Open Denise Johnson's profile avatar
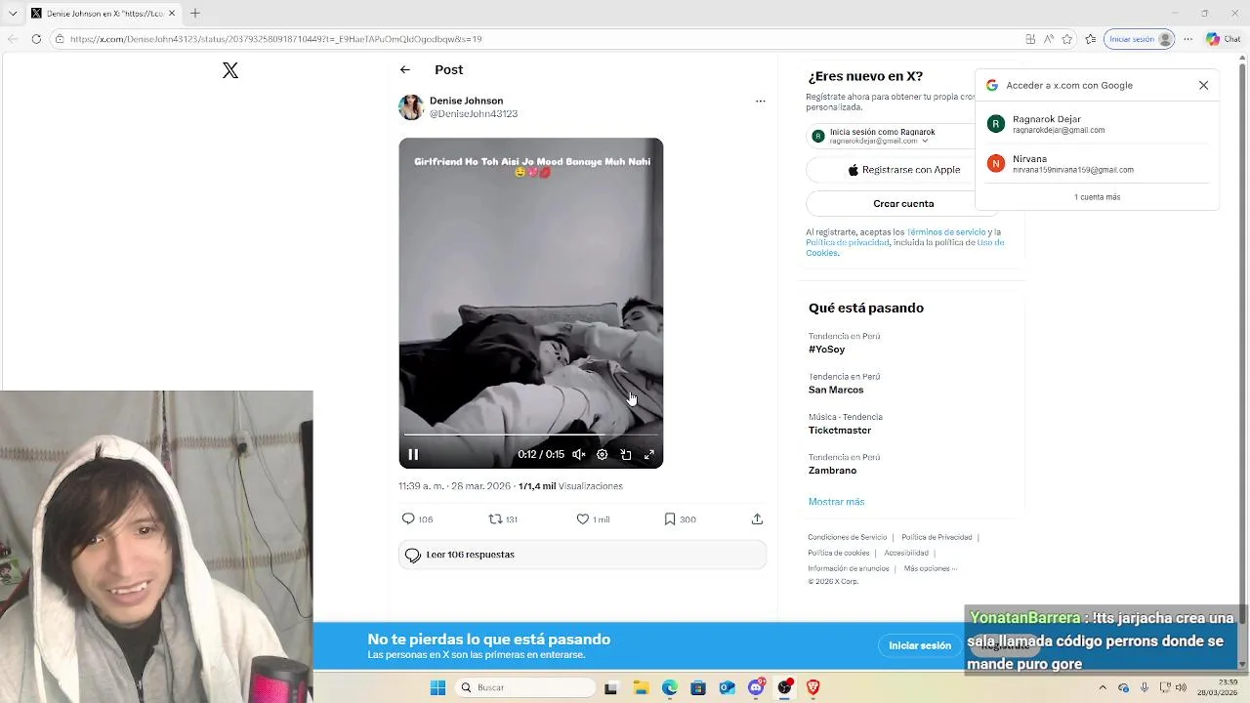This screenshot has height=703, width=1250. pos(411,107)
